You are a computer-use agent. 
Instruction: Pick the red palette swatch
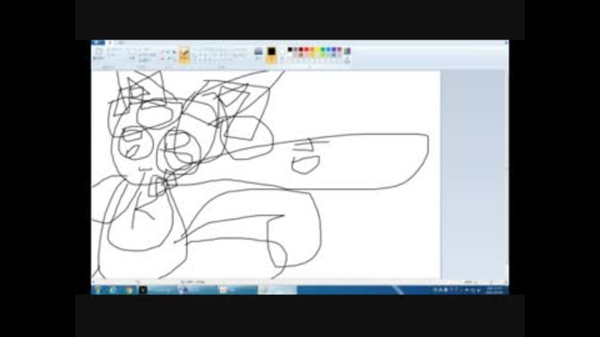[x=306, y=49]
